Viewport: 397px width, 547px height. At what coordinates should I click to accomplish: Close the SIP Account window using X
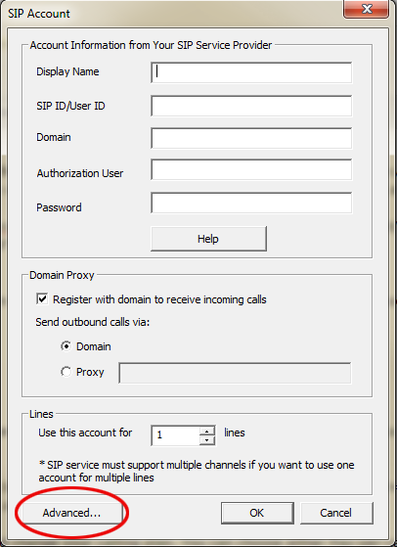366,9
